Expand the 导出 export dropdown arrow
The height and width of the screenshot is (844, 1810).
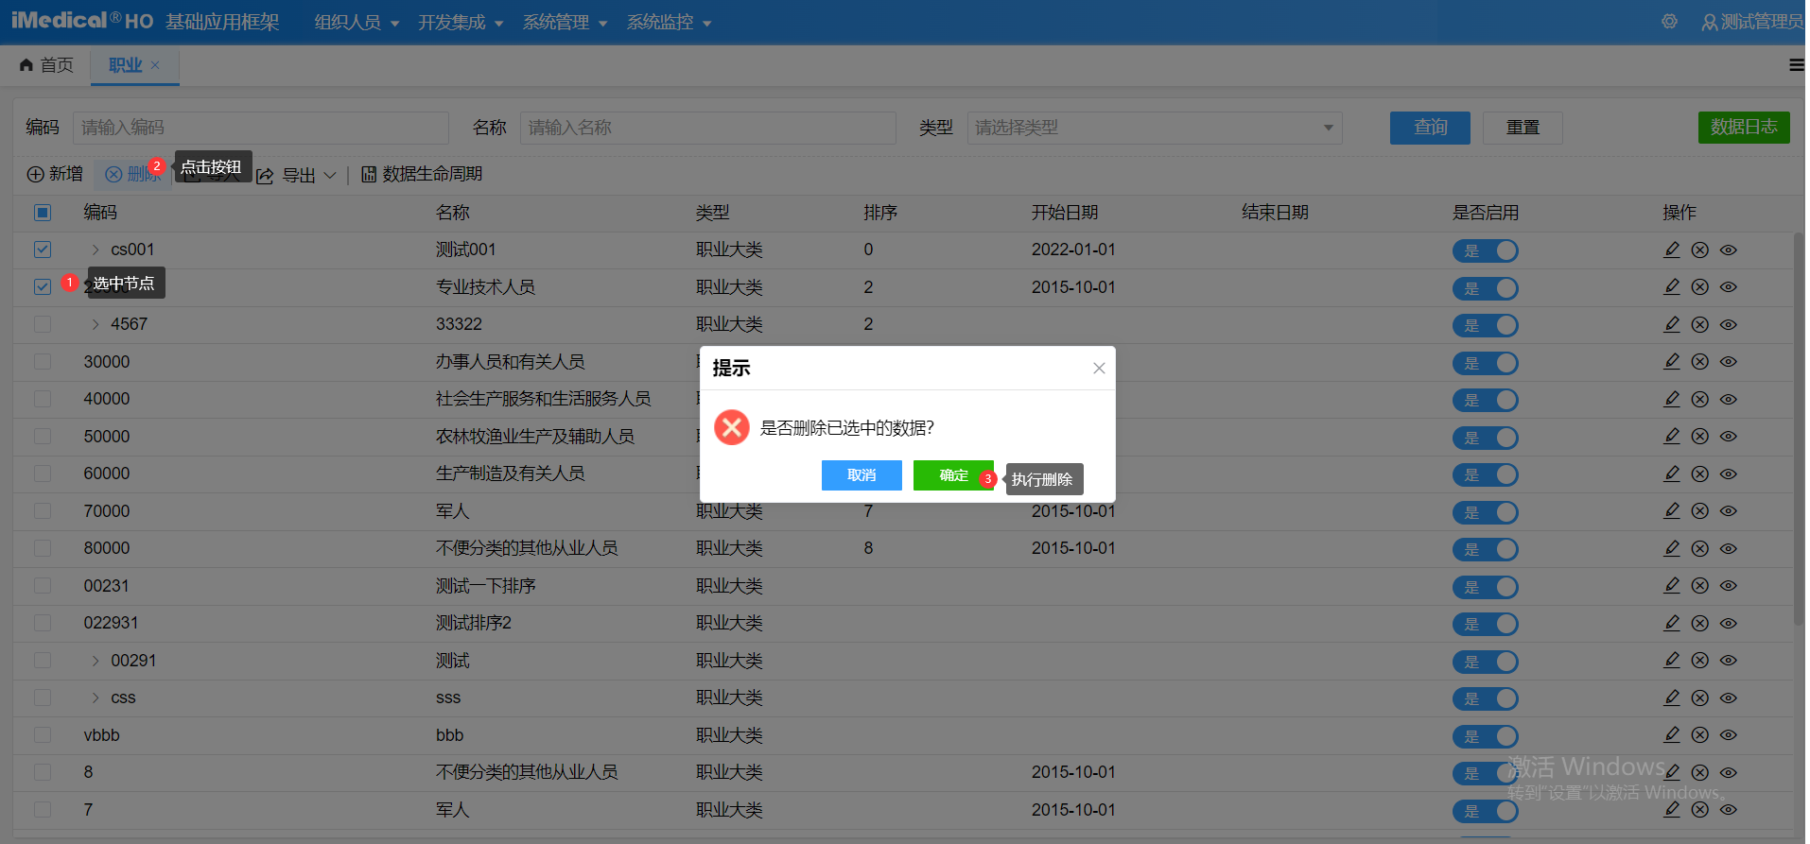point(330,175)
